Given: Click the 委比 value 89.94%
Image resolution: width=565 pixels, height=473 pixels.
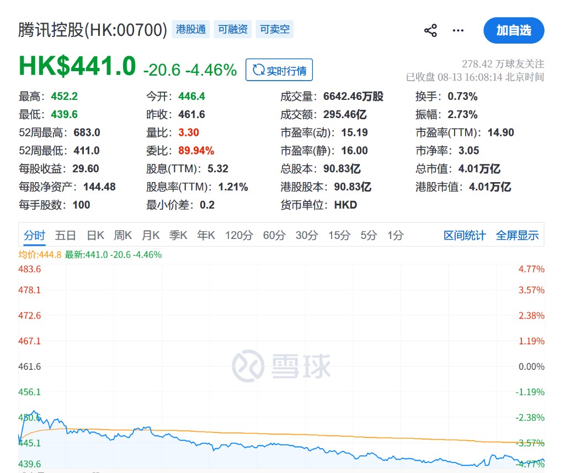Looking at the screenshot, I should pos(196,150).
